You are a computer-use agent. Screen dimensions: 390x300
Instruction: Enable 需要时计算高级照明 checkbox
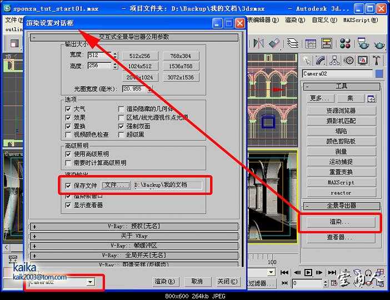click(x=68, y=163)
